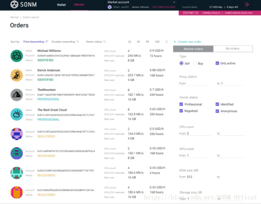Image resolution: width=261 pixels, height=204 pixels.
Task: Click the 0.88 USD/h price
Action: tap(157, 70)
